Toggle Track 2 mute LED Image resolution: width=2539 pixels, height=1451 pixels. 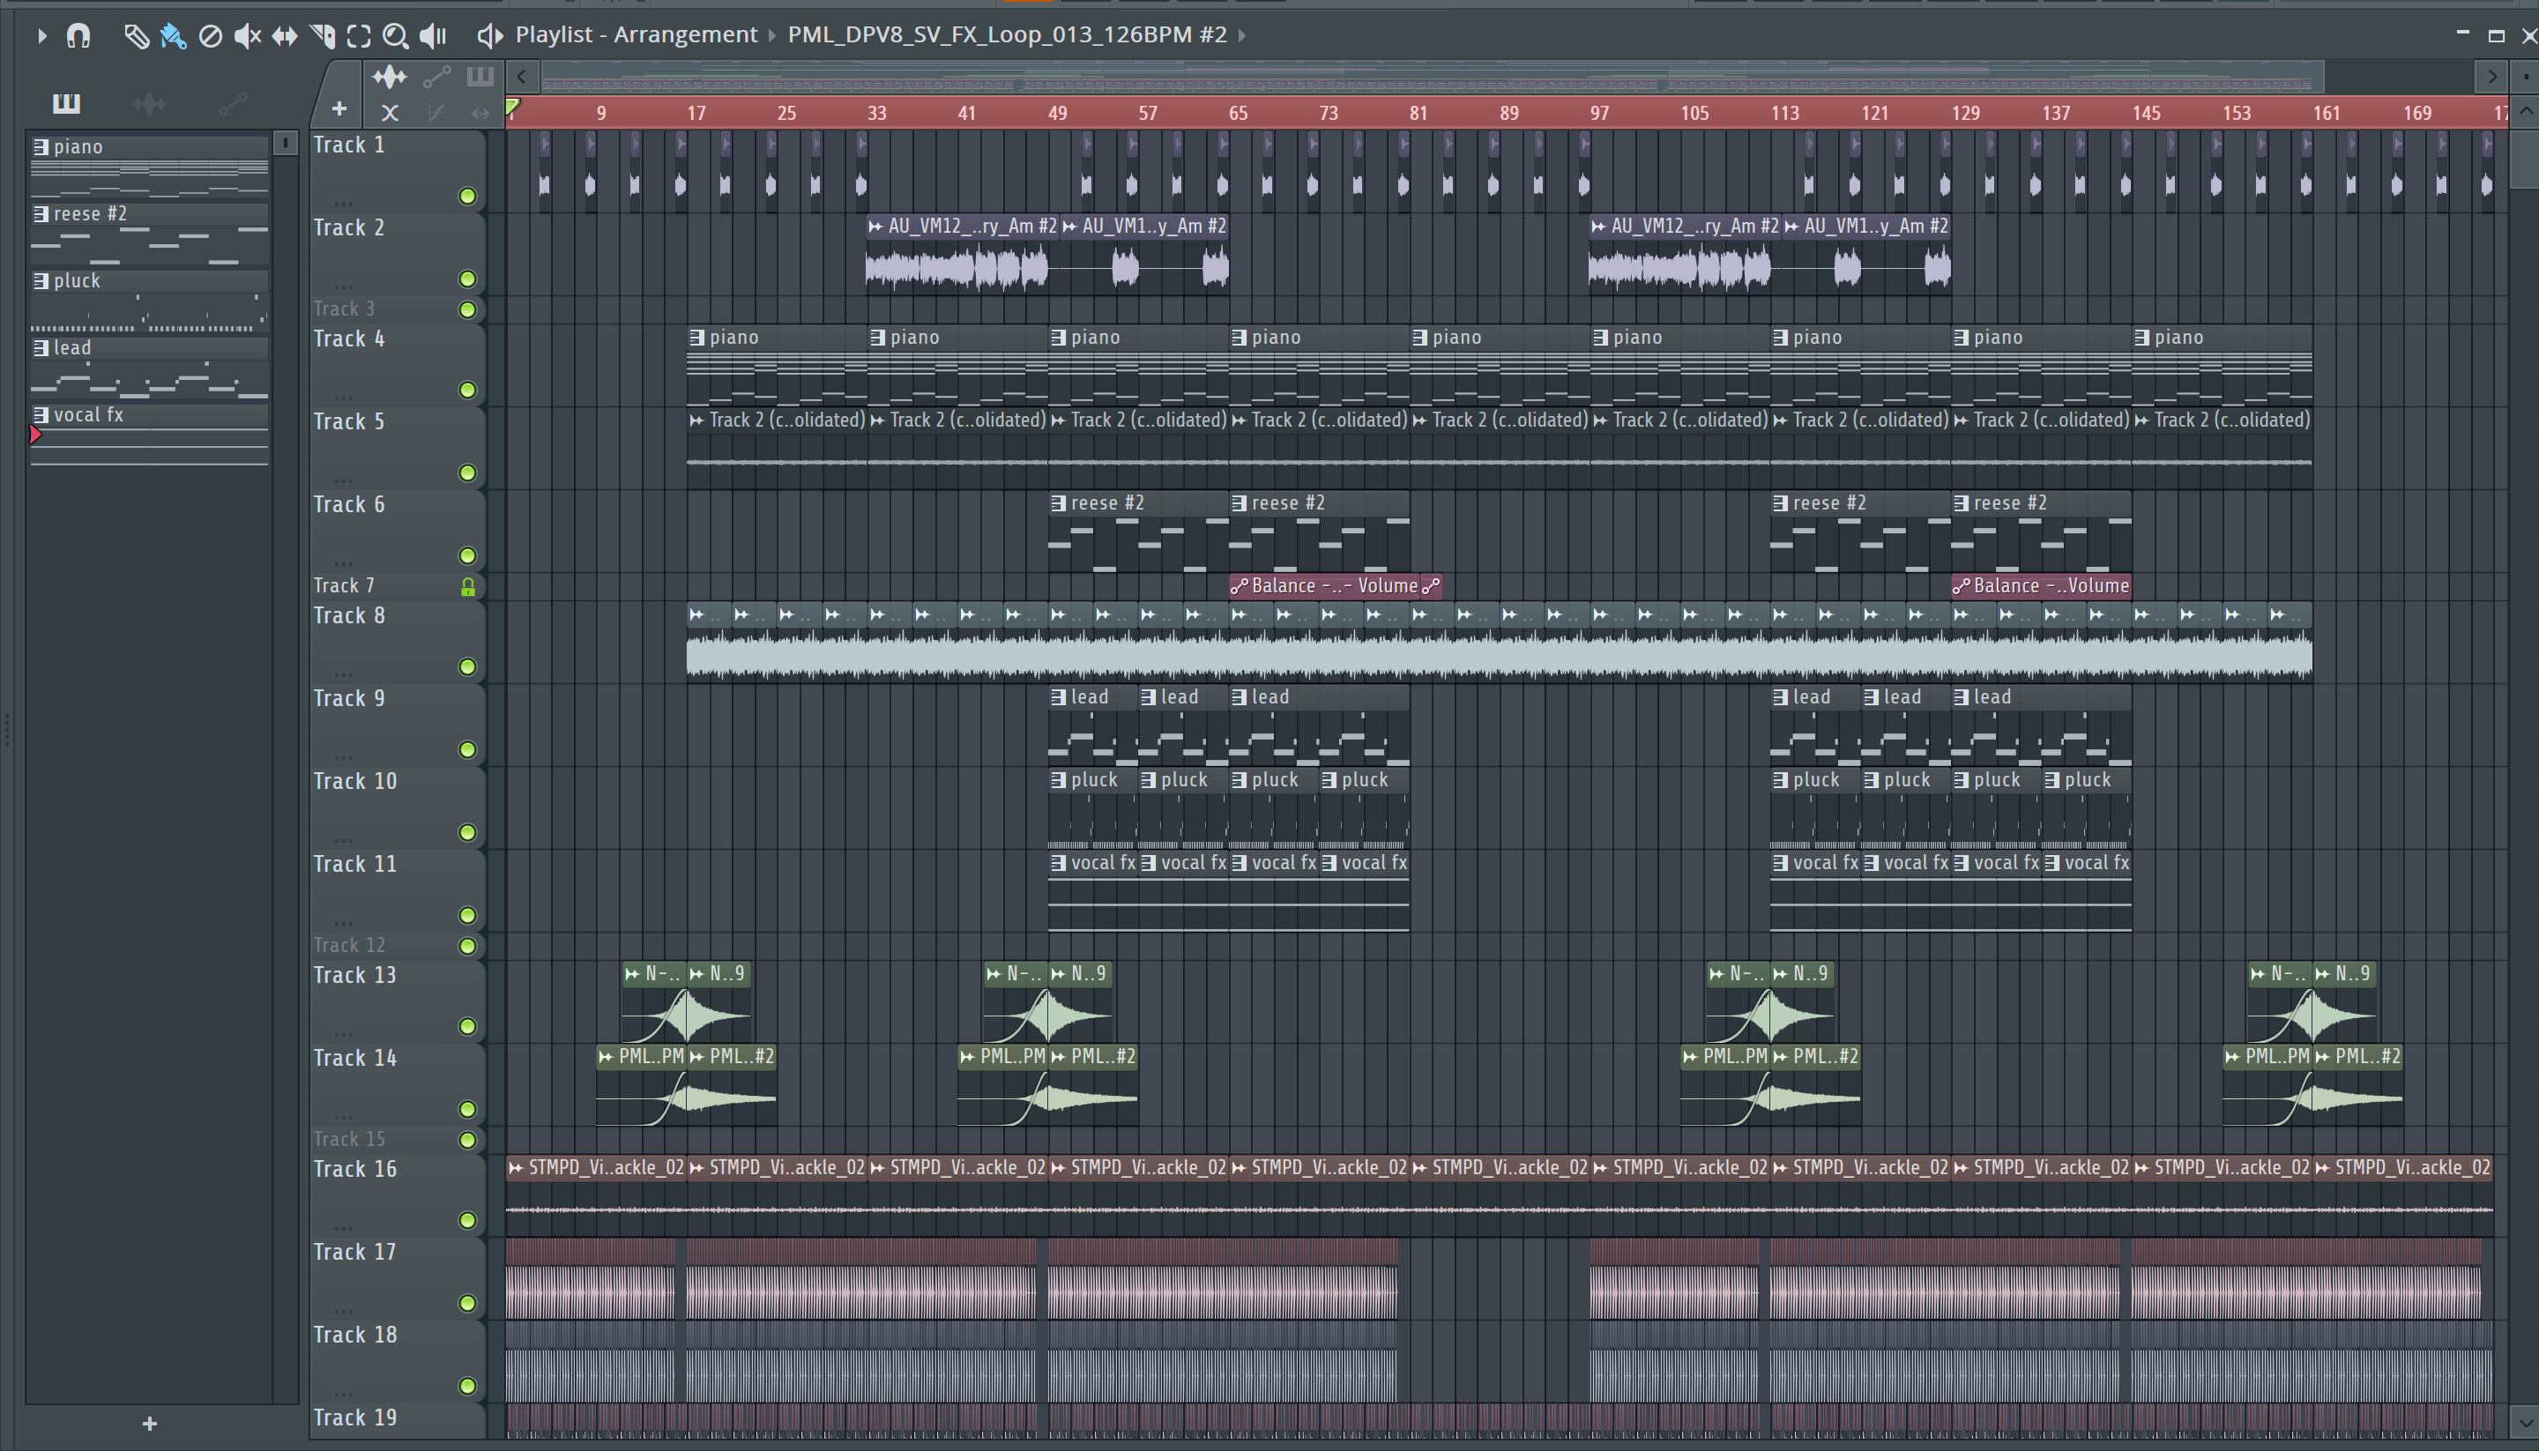click(467, 279)
